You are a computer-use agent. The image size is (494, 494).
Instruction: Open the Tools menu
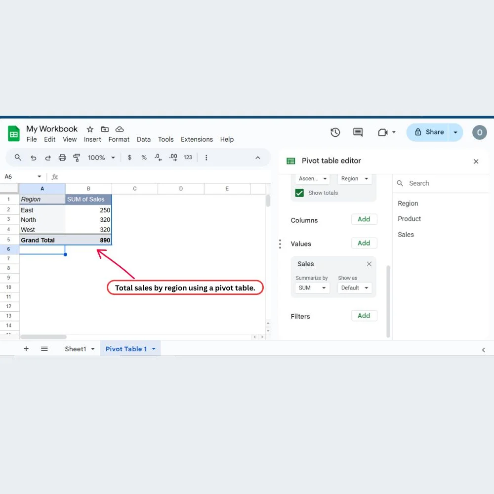pyautogui.click(x=165, y=139)
